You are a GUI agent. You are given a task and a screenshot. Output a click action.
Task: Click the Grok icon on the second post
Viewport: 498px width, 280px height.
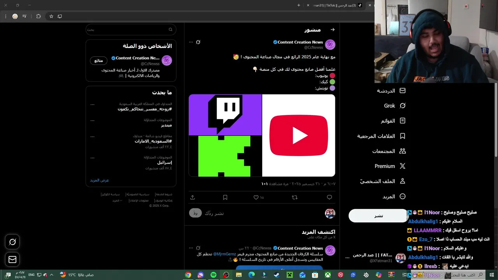198,248
